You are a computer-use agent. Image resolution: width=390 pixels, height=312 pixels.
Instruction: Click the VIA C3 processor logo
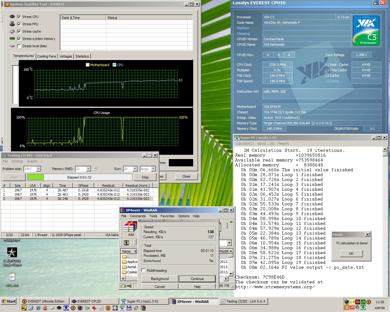point(366,30)
